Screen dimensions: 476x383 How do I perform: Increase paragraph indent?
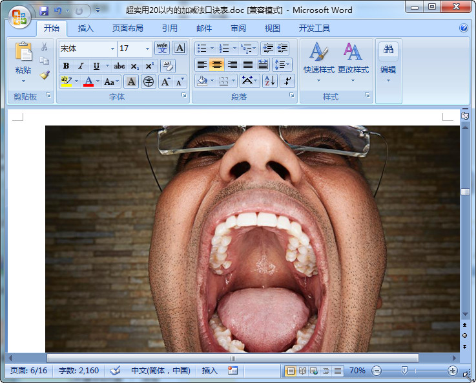tap(282, 48)
